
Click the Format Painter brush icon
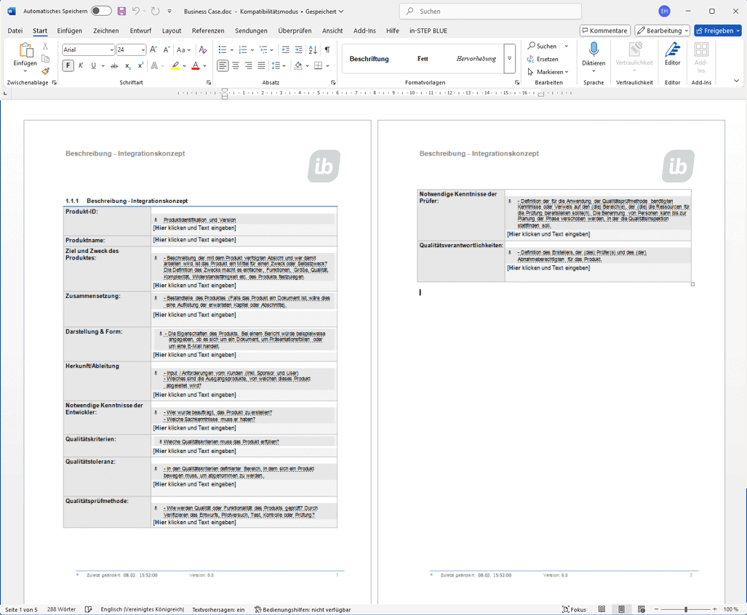click(45, 71)
